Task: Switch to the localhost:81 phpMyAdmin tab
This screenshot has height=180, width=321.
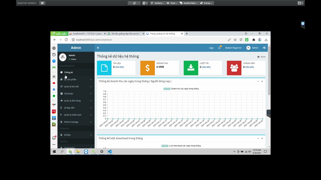Action: tap(87, 34)
